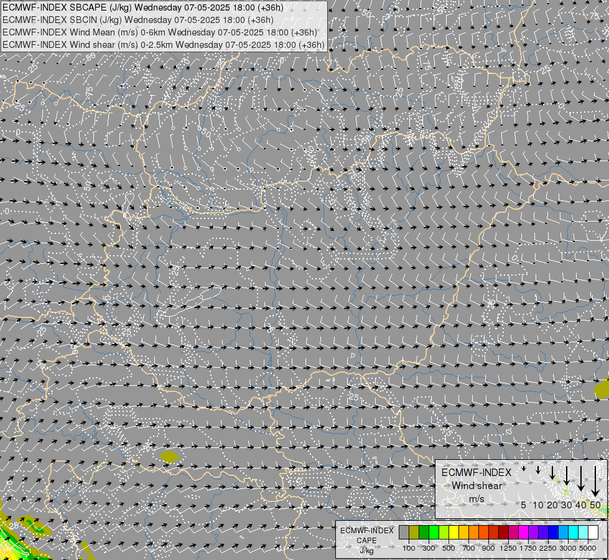The image size is (609, 560).
Task: Click the 900 value on the CAPE scale
Action: [488, 548]
